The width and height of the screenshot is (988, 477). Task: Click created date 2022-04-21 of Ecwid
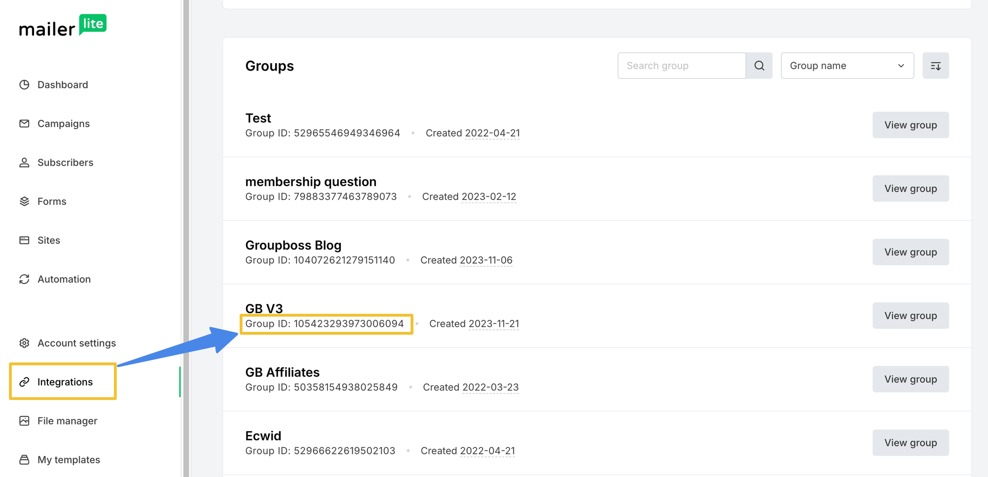tap(488, 451)
